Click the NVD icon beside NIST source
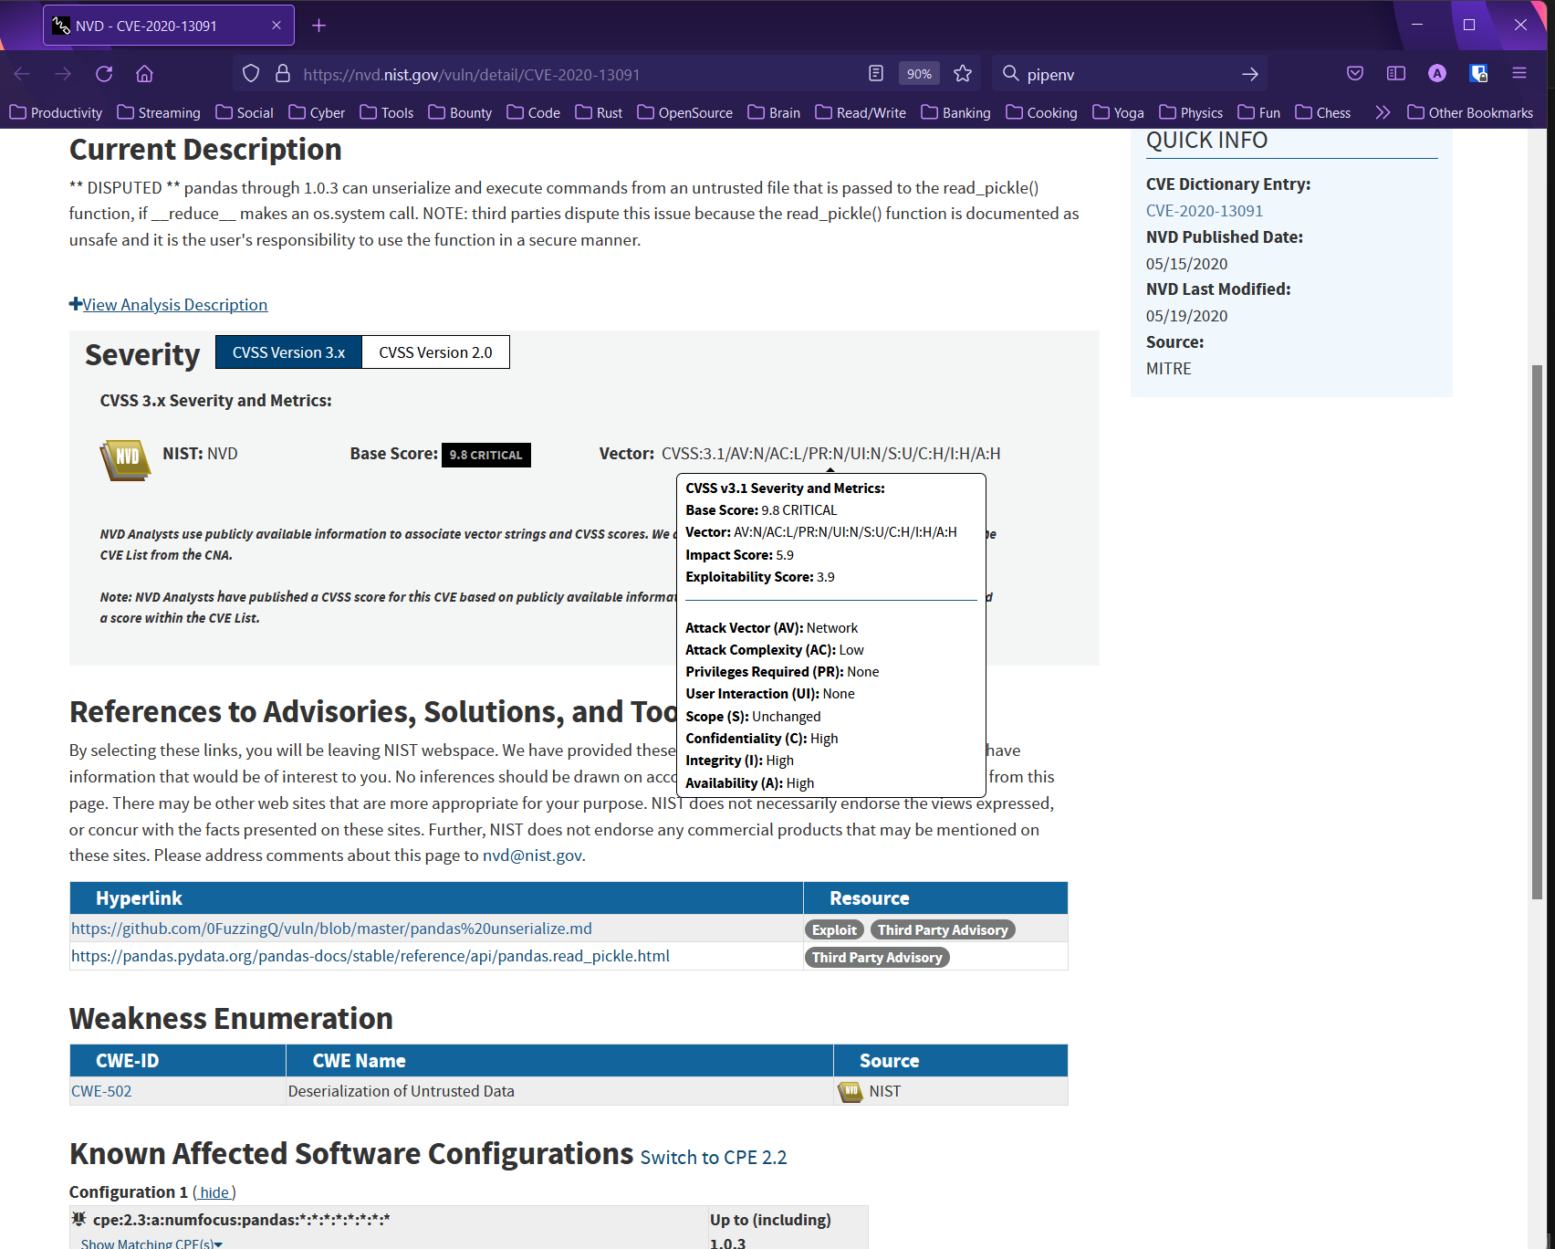 coord(850,1091)
